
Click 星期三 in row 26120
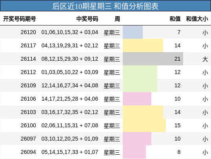pos(112,33)
